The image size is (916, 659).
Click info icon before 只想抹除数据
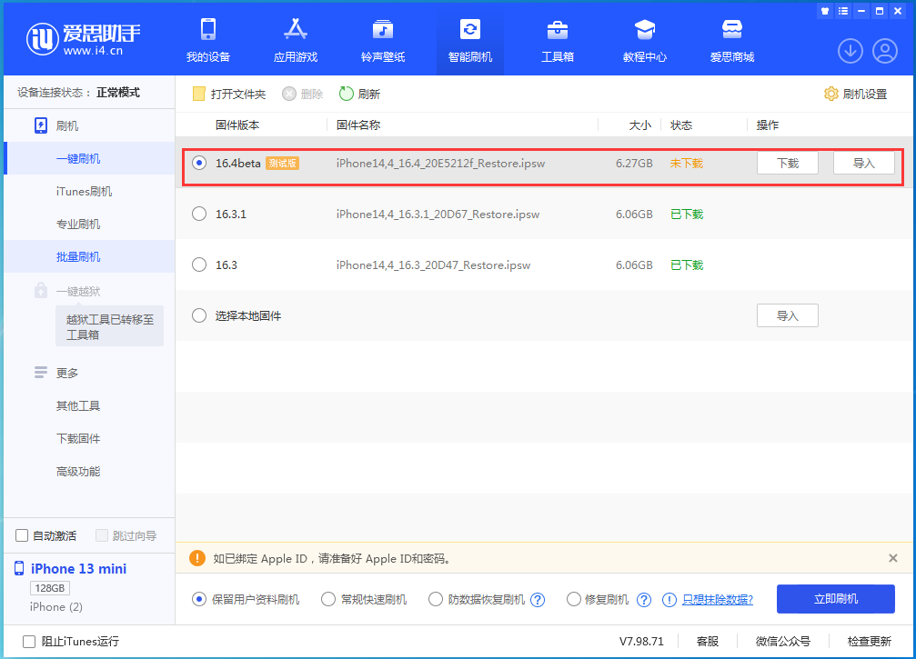pyautogui.click(x=669, y=600)
